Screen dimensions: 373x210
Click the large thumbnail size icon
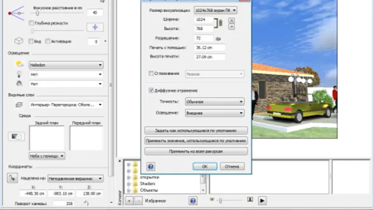tap(250, 199)
